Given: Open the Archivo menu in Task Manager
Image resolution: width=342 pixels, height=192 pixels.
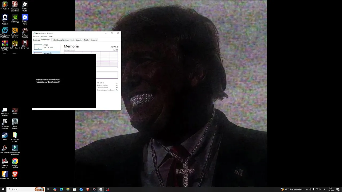Looking at the screenshot, I should [x=36, y=37].
